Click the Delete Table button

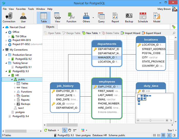110,33
